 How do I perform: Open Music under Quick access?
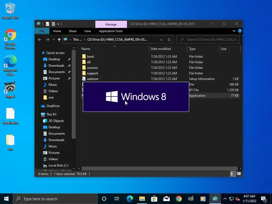53,85
